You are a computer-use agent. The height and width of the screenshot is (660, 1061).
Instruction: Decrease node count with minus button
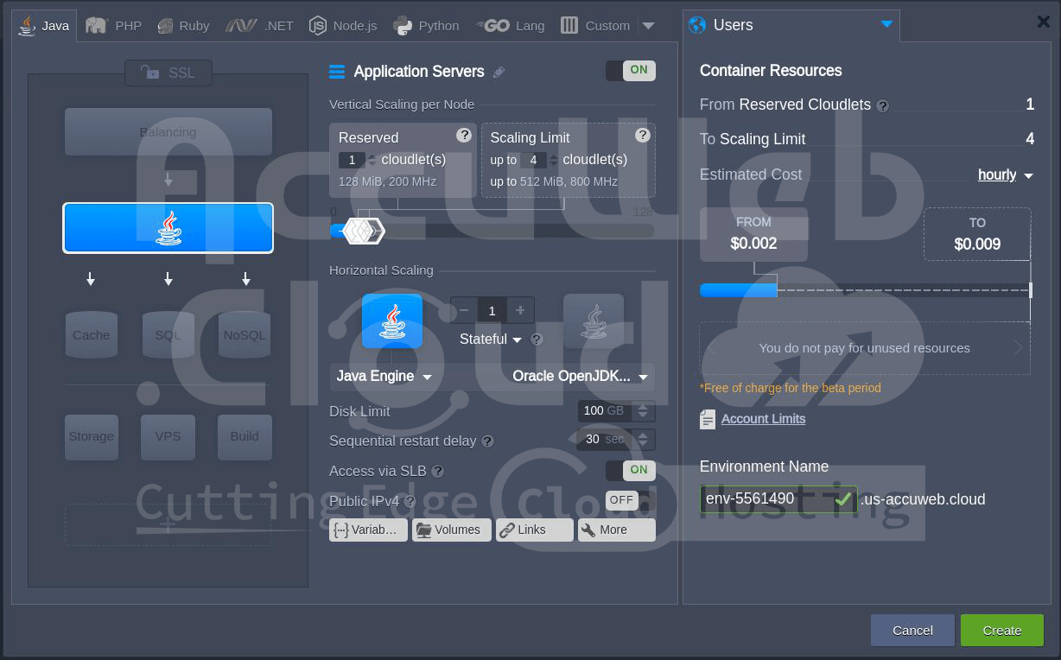pos(464,310)
